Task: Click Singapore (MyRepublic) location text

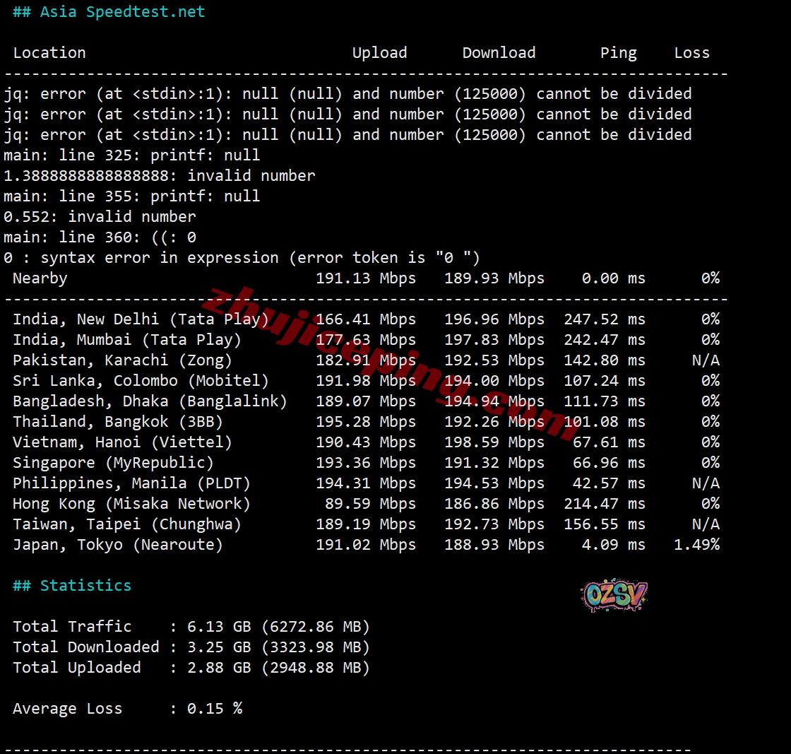Action: 113,463
